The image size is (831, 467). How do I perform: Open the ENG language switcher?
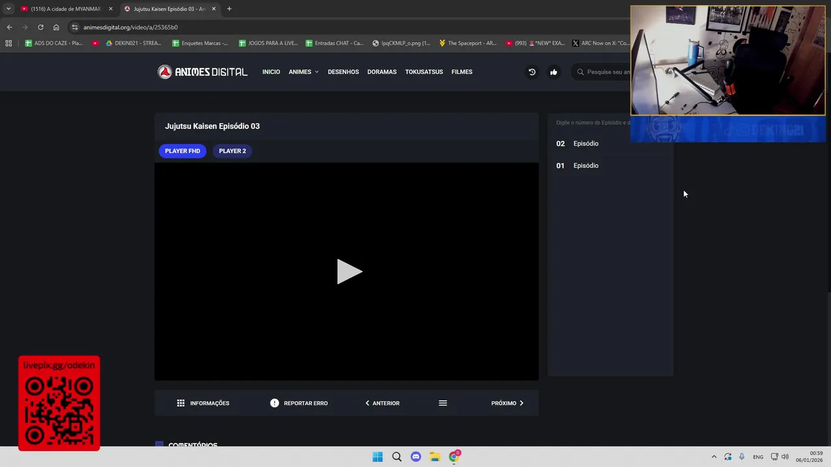758,457
